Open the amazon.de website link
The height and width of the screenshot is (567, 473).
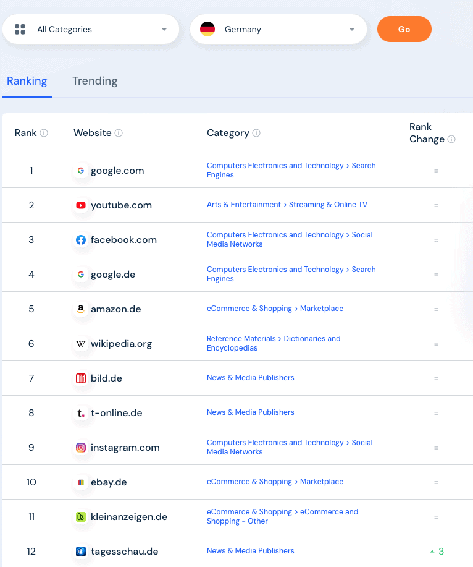click(116, 309)
